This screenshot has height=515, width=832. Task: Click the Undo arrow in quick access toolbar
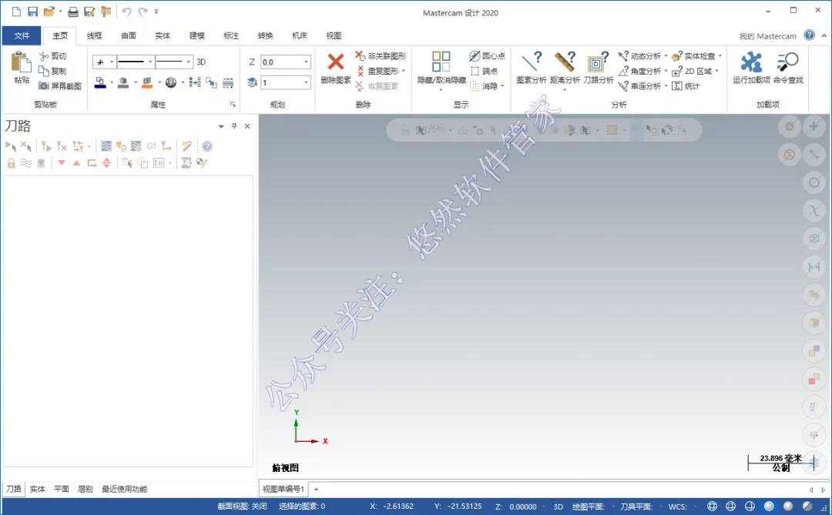(126, 12)
